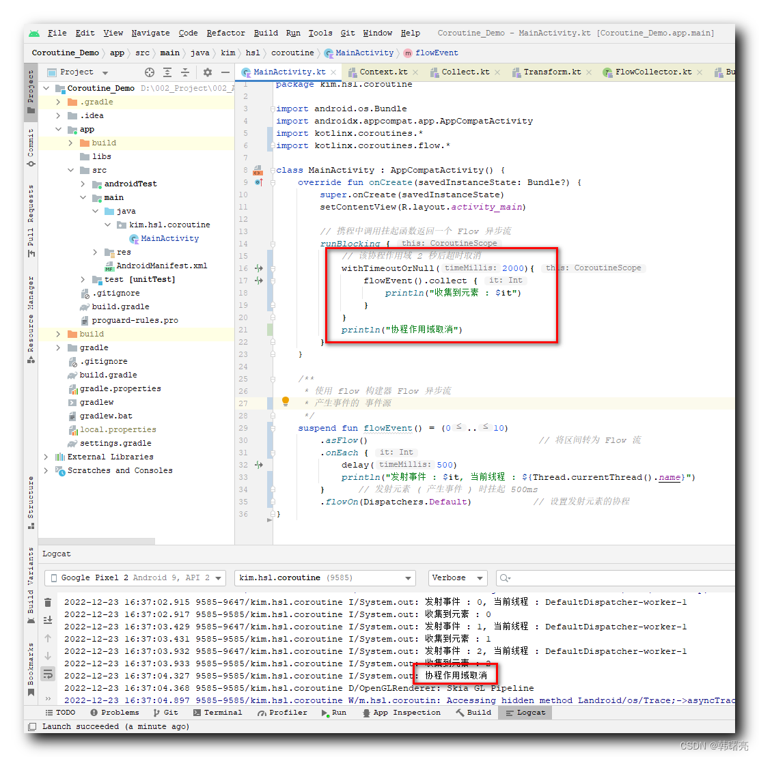
Task: Open the Problems tool window
Action: click(x=115, y=713)
